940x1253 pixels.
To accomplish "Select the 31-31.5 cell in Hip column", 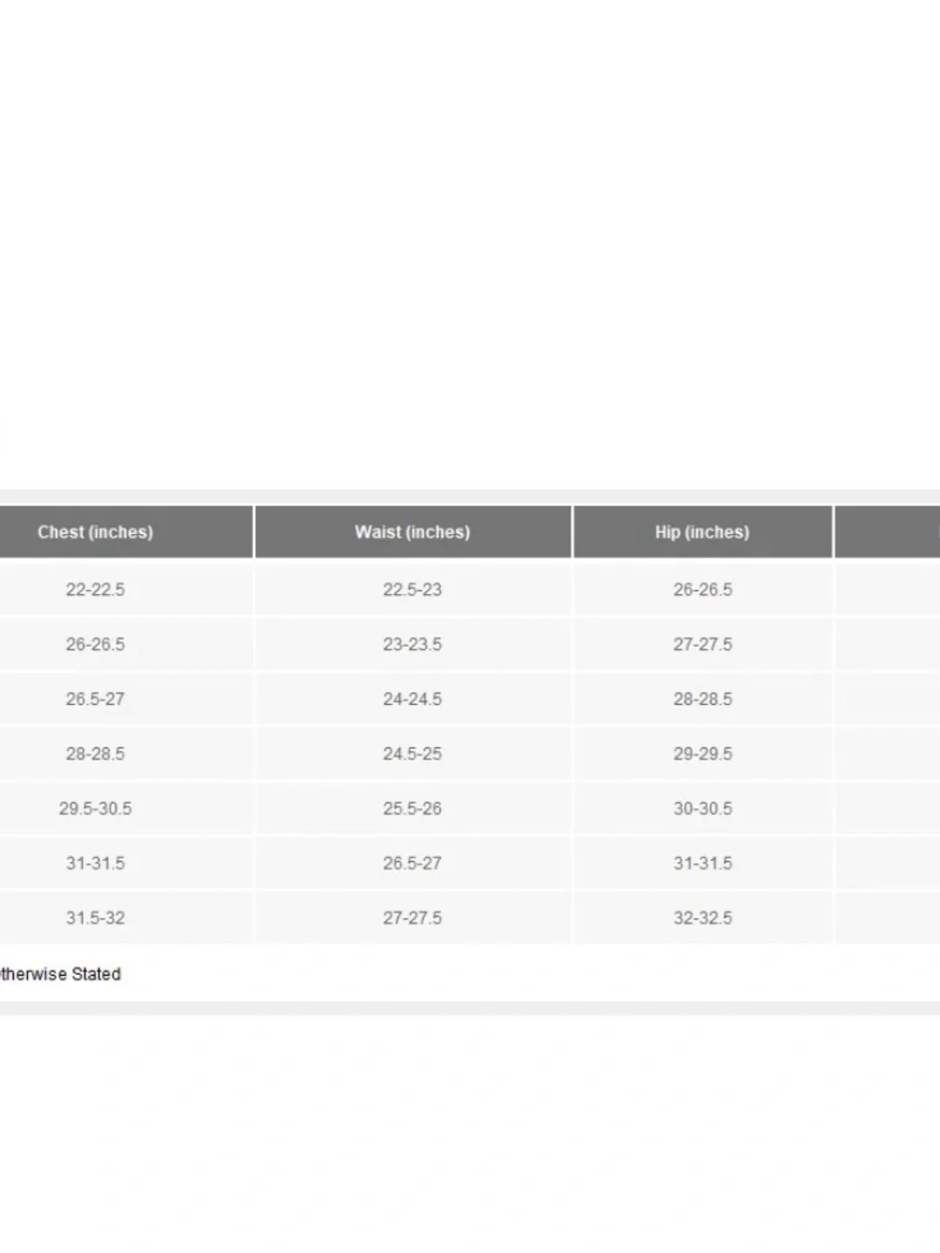I will [x=702, y=863].
